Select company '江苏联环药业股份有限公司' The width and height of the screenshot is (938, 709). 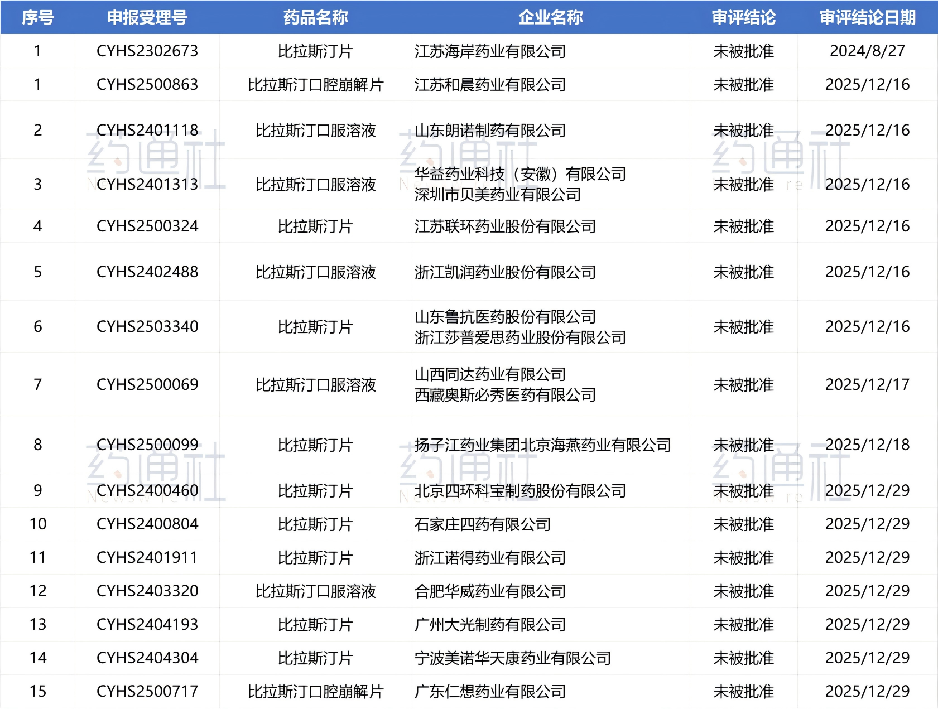click(505, 226)
